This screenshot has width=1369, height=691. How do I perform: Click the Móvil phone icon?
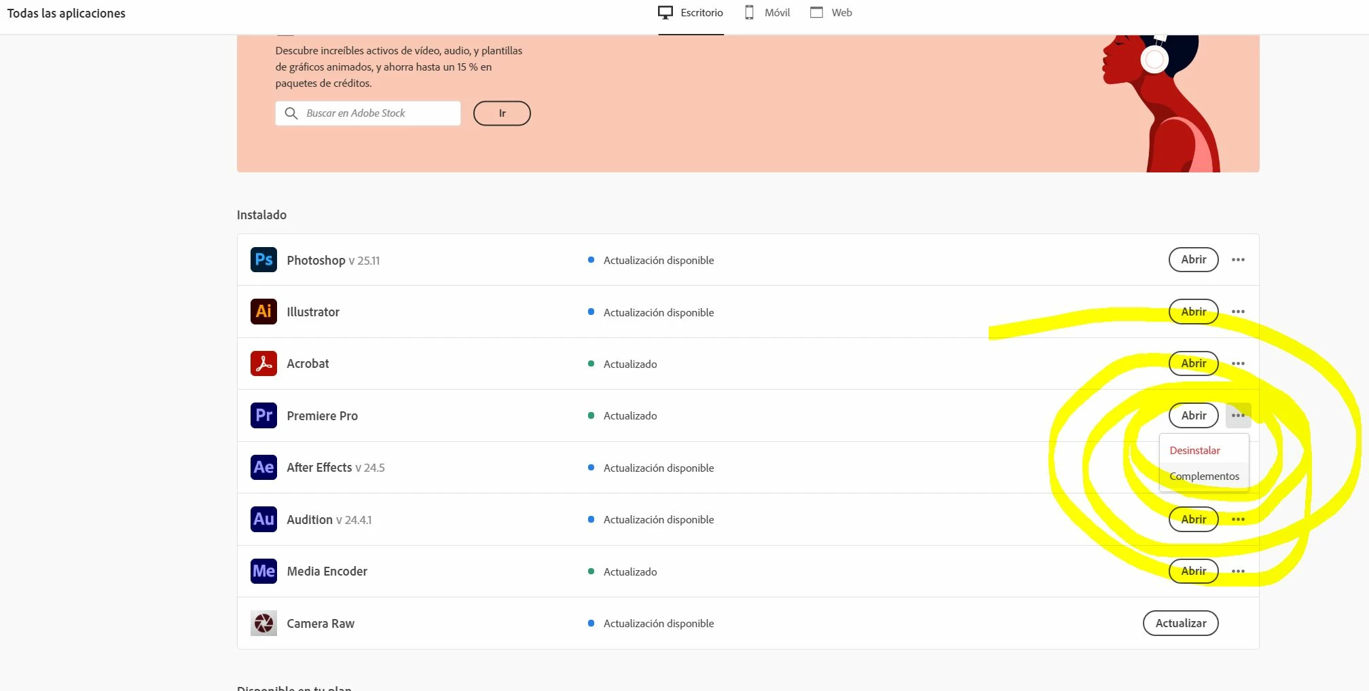tap(749, 12)
